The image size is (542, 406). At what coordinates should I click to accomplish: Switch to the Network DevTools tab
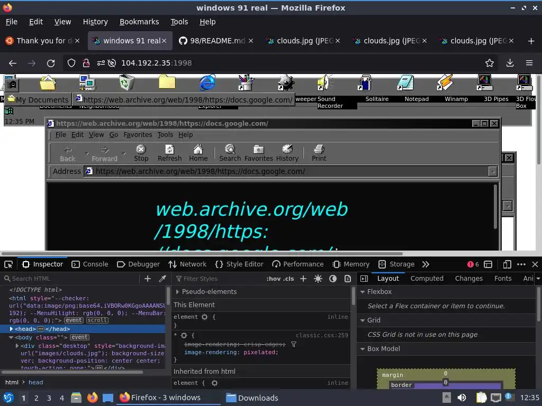(x=187, y=264)
